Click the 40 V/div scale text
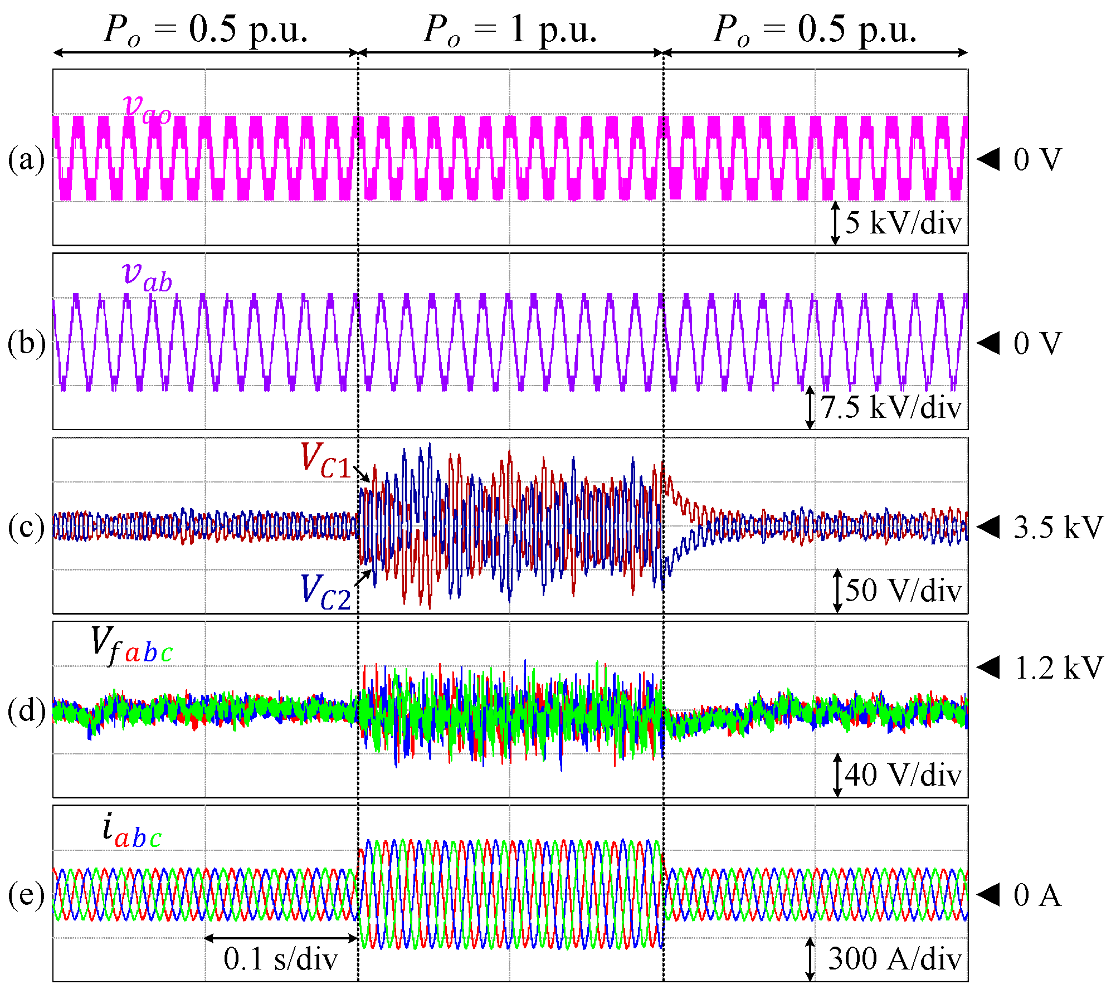Image resolution: width=1116 pixels, height=994 pixels. (x=903, y=775)
